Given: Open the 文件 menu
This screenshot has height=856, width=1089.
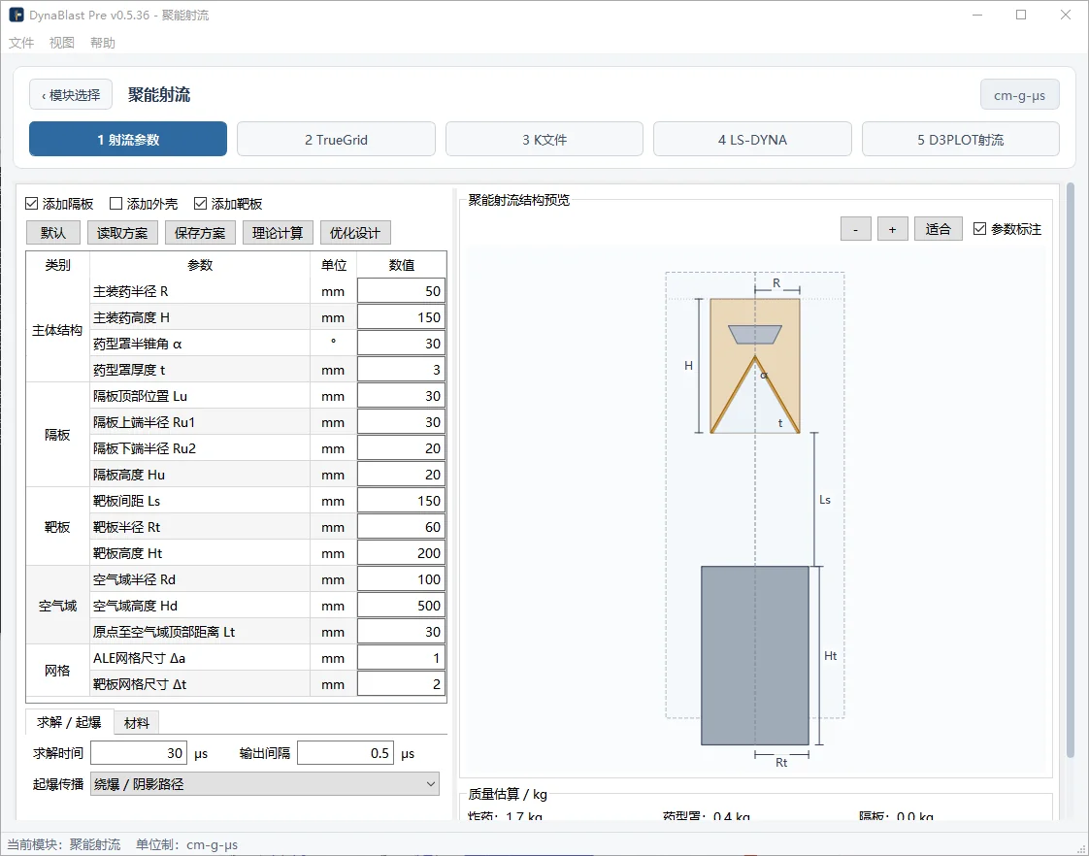Looking at the screenshot, I should [20, 43].
